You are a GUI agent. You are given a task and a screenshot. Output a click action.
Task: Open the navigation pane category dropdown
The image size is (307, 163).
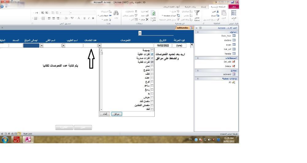coord(200,28)
